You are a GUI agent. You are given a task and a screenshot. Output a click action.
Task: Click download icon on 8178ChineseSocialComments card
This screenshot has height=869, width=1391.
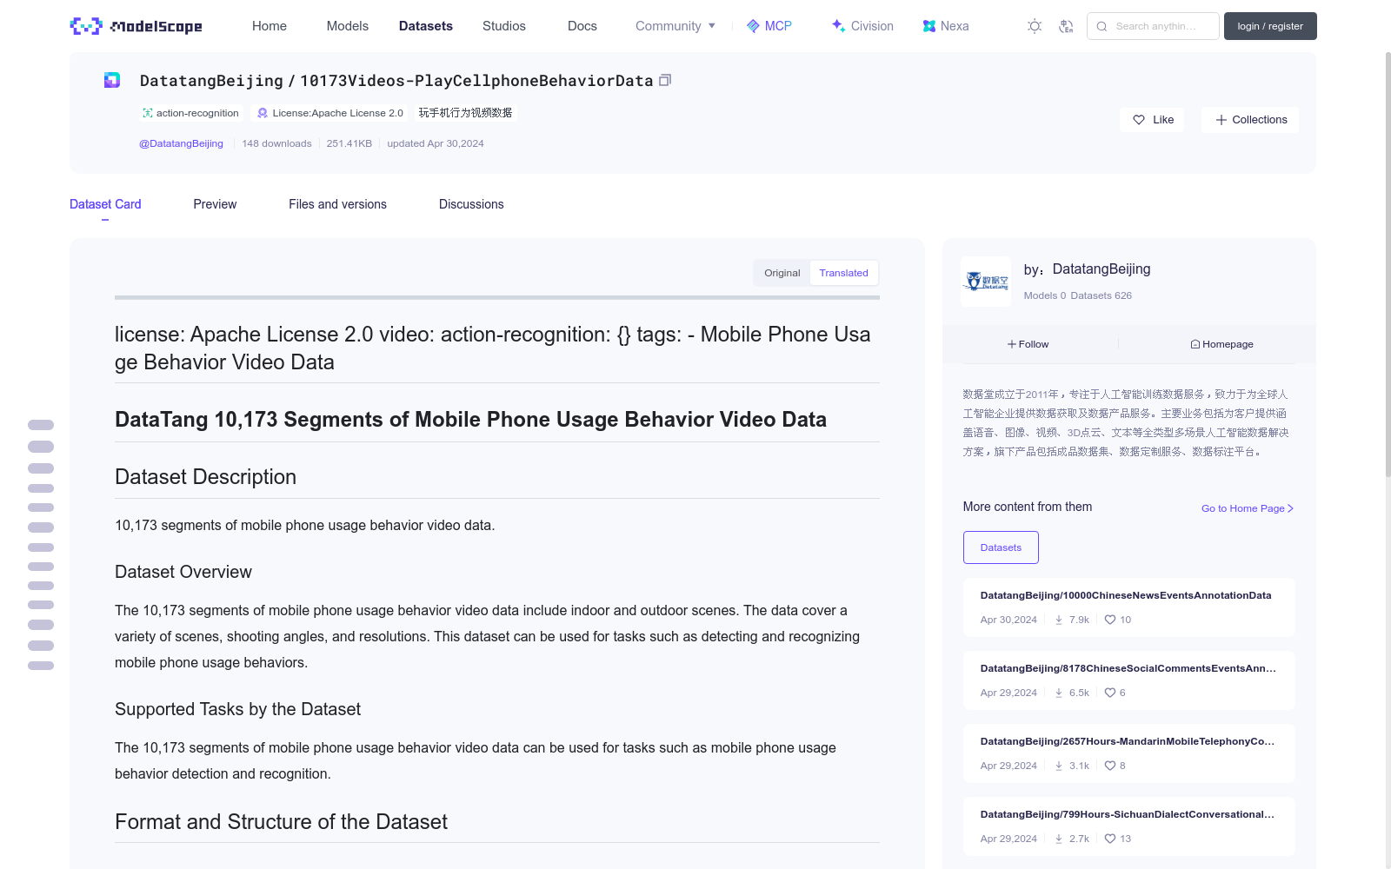point(1059,693)
